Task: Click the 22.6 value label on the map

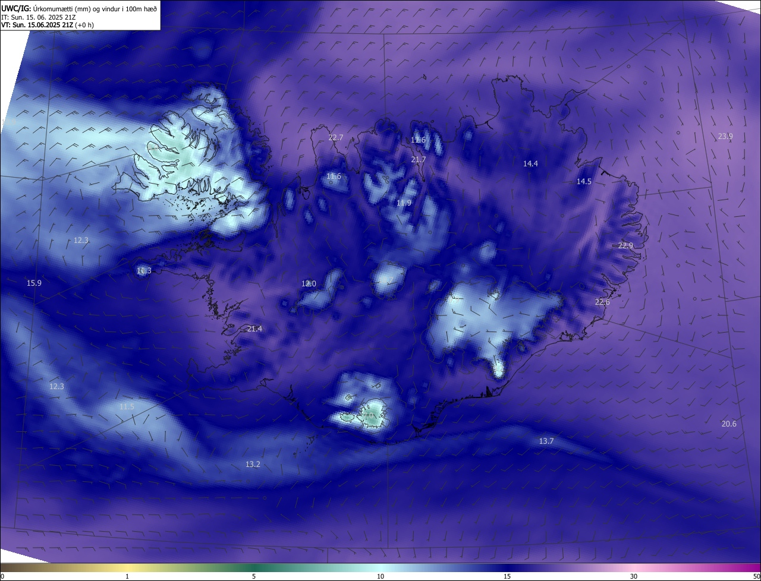Action: (x=602, y=302)
